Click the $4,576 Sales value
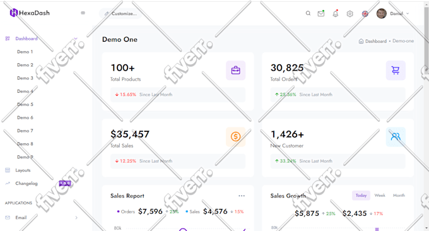The width and height of the screenshot is (429, 231). [215, 211]
